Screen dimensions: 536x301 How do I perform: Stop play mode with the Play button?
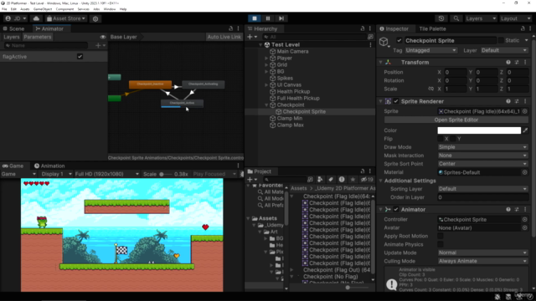click(255, 18)
